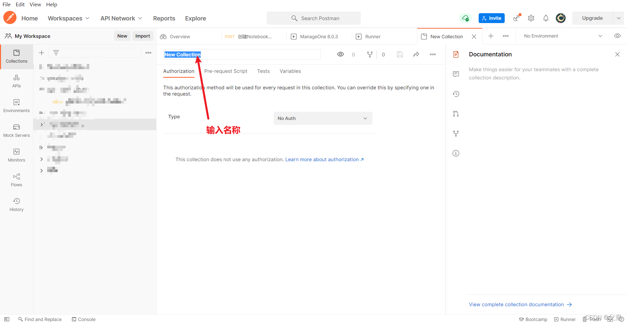This screenshot has height=324, width=627.
Task: Open a new tab with plus
Action: [x=491, y=36]
